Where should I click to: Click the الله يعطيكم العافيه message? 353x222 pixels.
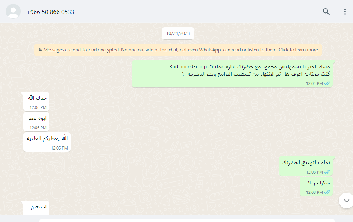coord(47,142)
